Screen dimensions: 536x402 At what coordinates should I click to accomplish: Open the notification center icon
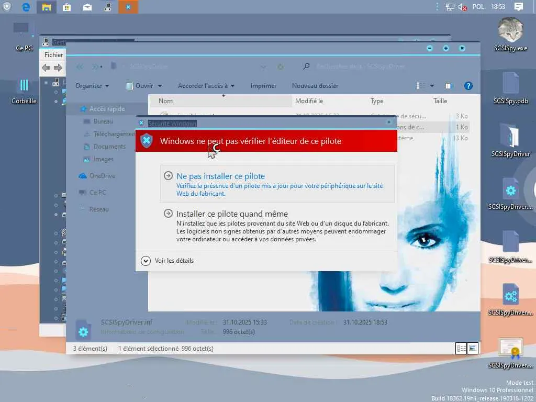point(519,6)
